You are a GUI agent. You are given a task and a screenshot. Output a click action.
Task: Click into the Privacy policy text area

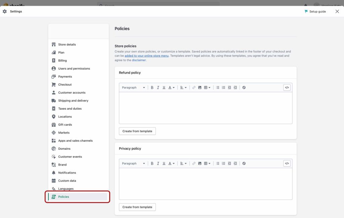coord(206,184)
